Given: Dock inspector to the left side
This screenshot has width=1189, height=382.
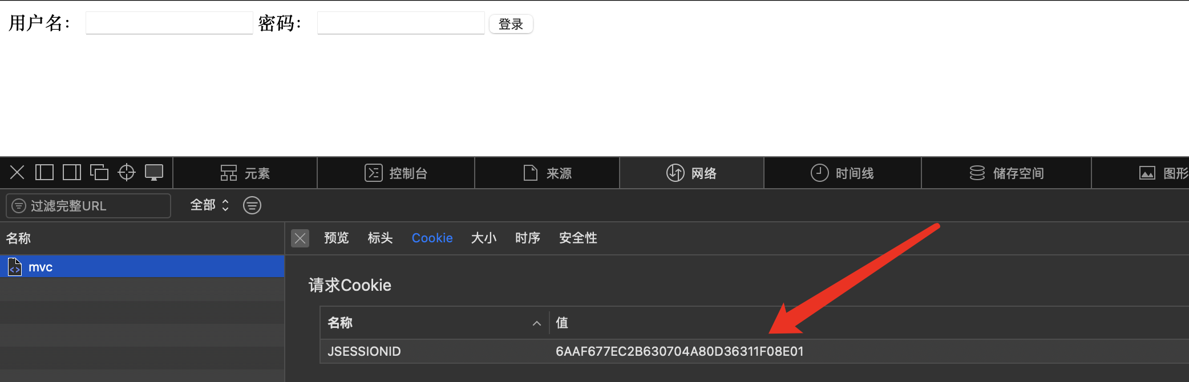Looking at the screenshot, I should click(45, 172).
